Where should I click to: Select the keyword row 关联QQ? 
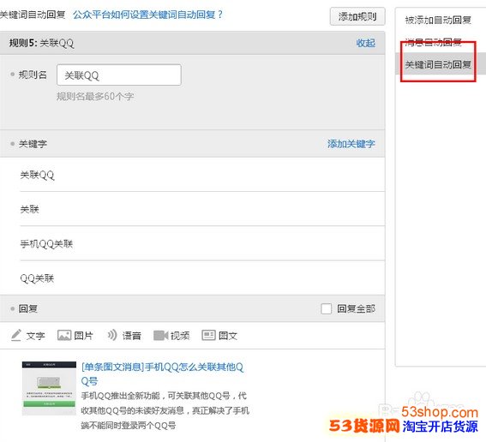pos(202,175)
